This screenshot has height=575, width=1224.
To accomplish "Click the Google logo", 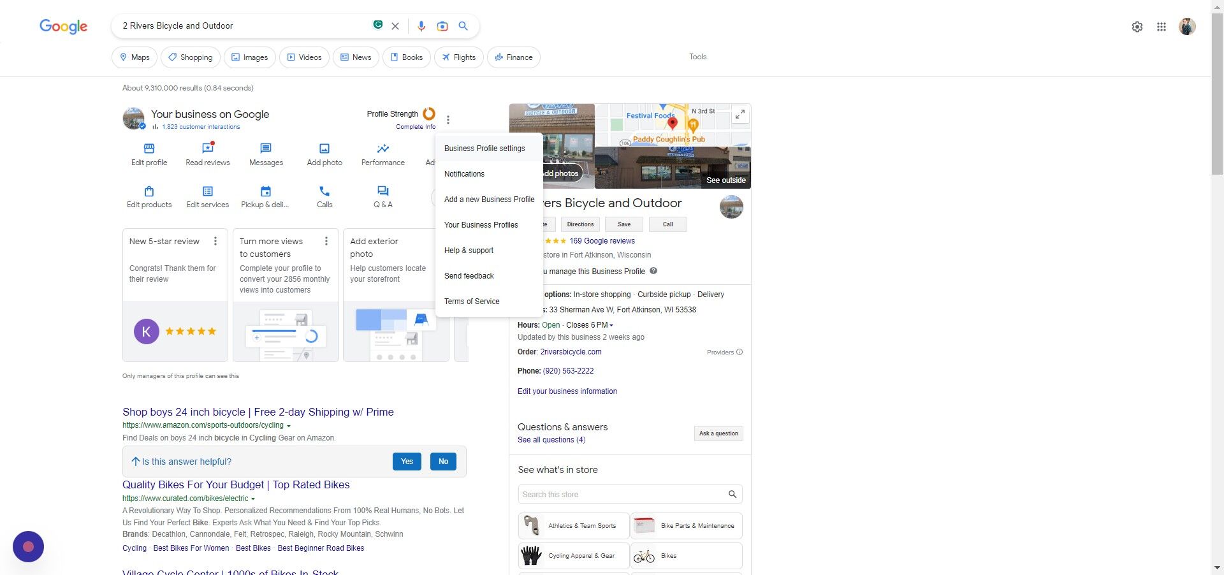I will pos(63,26).
